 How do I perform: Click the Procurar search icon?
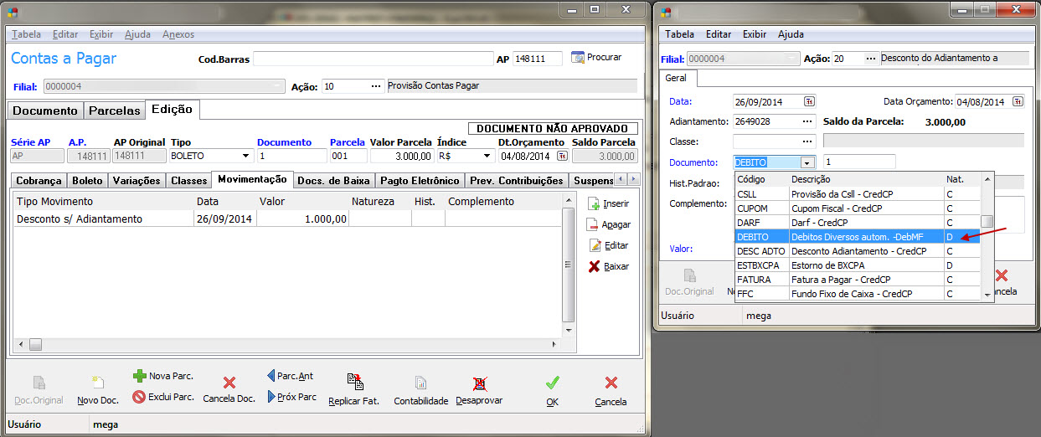578,58
